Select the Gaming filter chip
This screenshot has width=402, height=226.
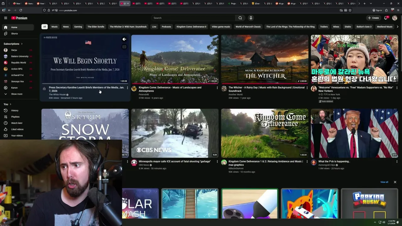pos(78,27)
